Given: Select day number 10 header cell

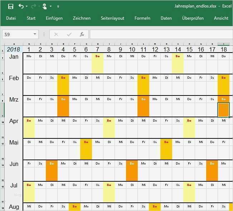Looking at the screenshot, I should click(132, 49).
